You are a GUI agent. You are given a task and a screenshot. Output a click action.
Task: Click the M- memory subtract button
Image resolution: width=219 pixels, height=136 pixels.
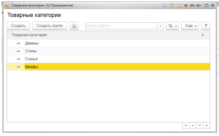tap(199, 6)
